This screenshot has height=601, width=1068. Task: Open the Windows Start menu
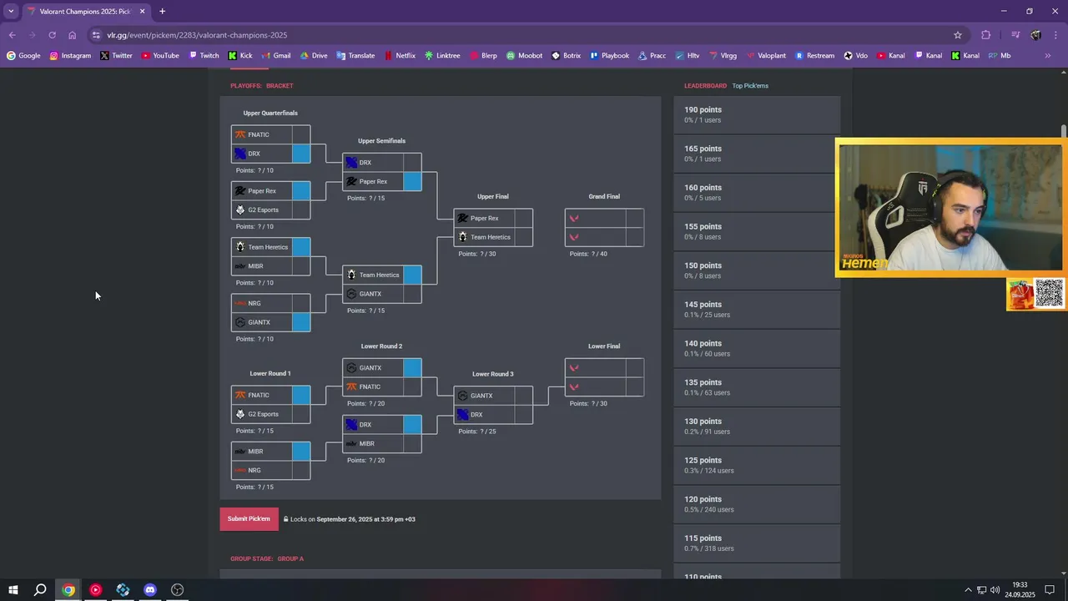click(x=13, y=590)
